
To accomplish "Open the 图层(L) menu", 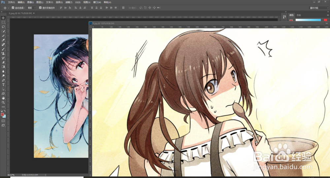I will [40, 2].
